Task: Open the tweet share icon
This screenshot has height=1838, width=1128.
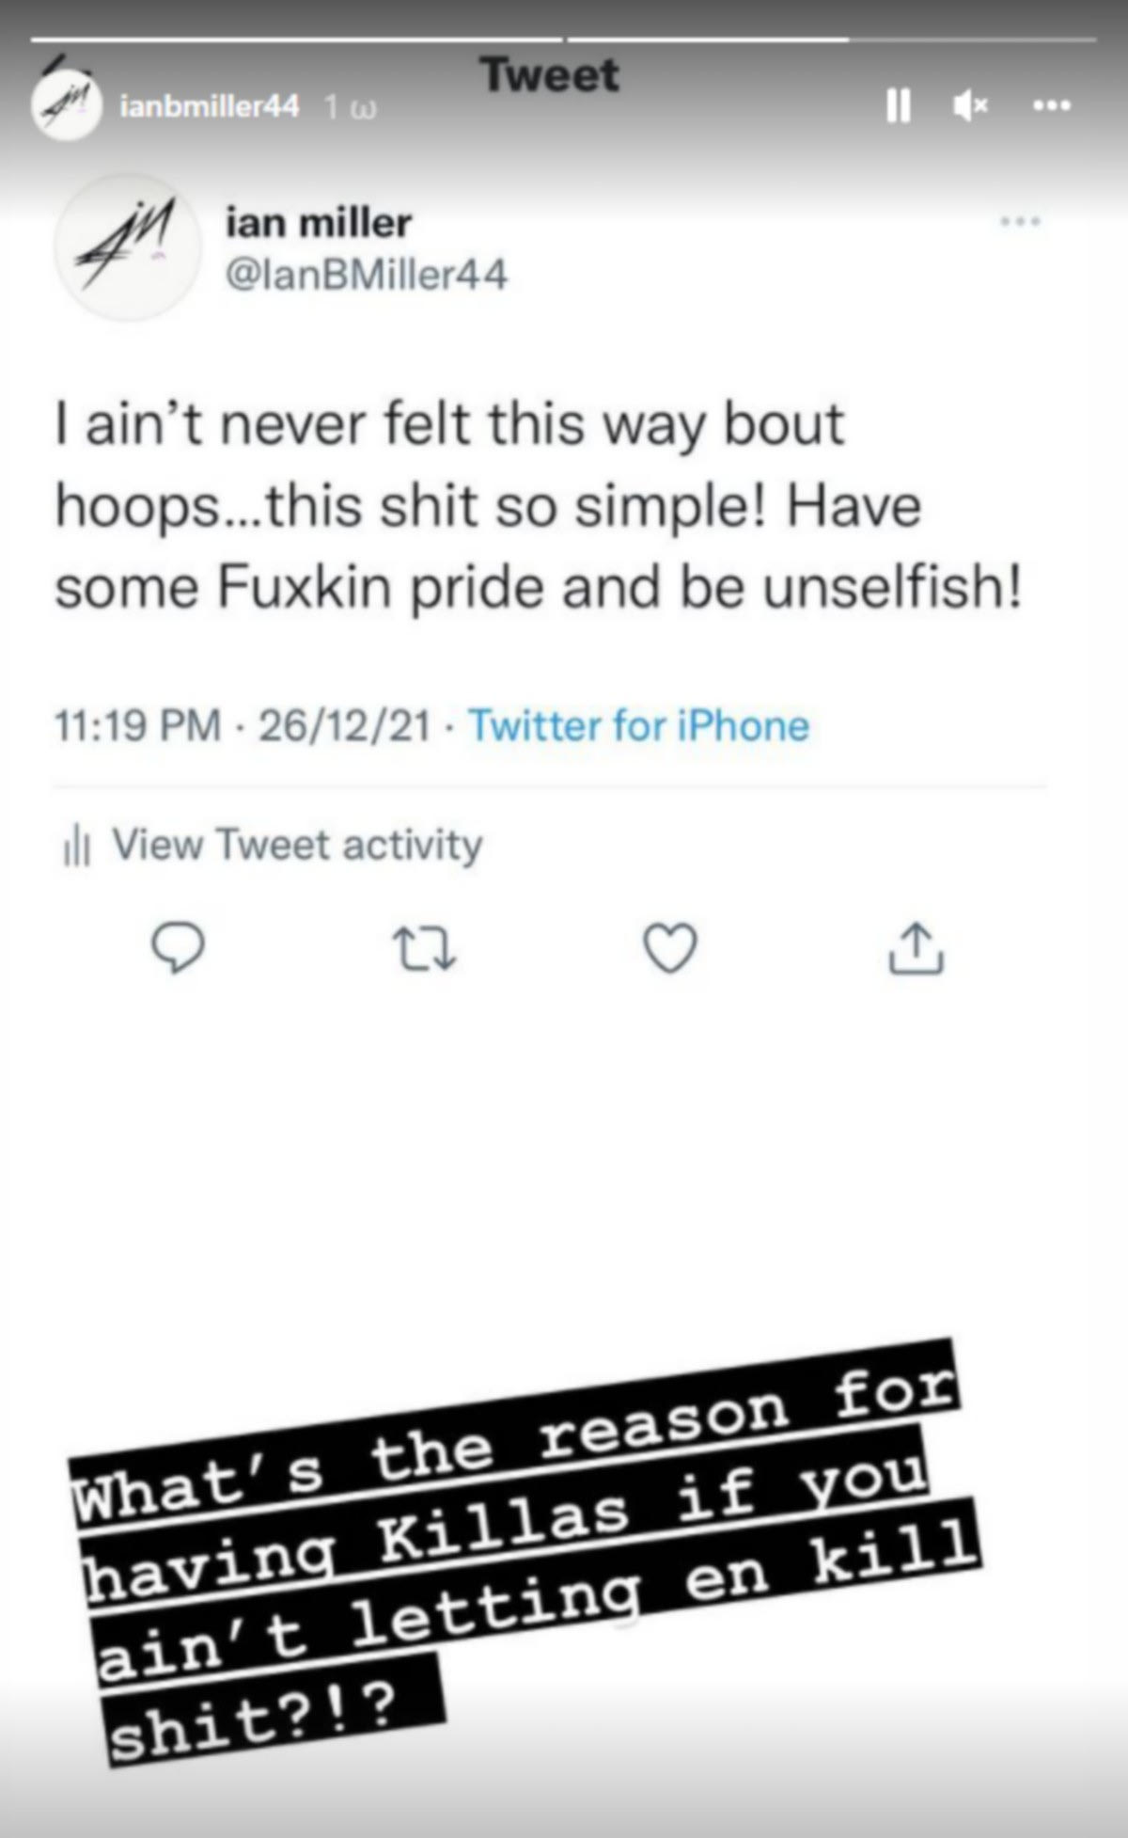Action: 916,948
